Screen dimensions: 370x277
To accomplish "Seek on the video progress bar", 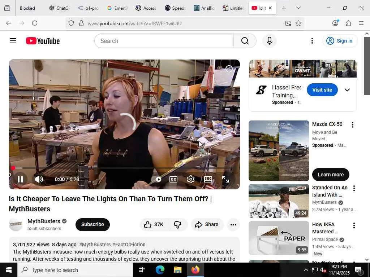I will point(124,168).
